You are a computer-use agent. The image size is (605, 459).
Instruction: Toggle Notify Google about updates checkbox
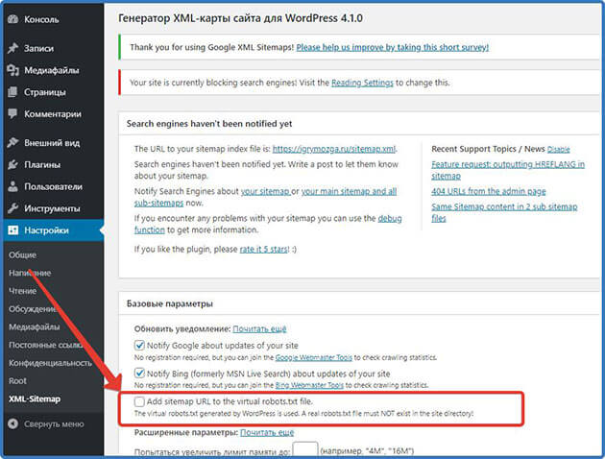(x=139, y=345)
